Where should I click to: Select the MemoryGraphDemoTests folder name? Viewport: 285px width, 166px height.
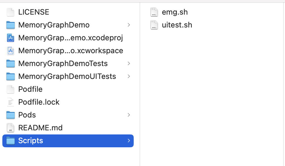click(63, 63)
